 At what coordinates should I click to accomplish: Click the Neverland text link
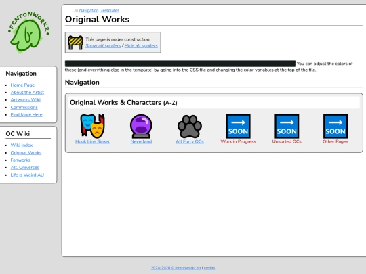coord(141,141)
